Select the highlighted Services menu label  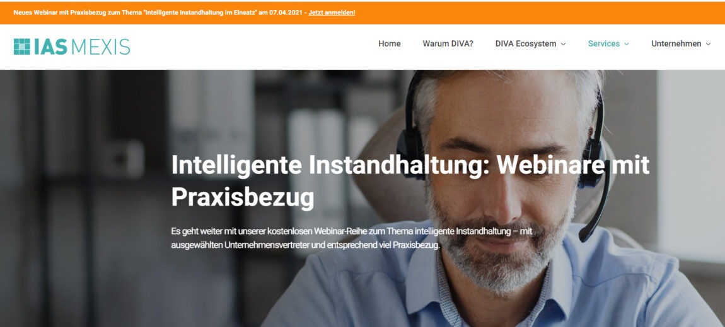point(603,44)
